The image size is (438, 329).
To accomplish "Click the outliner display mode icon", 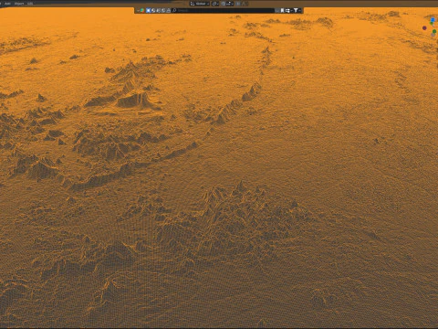I will (x=141, y=10).
